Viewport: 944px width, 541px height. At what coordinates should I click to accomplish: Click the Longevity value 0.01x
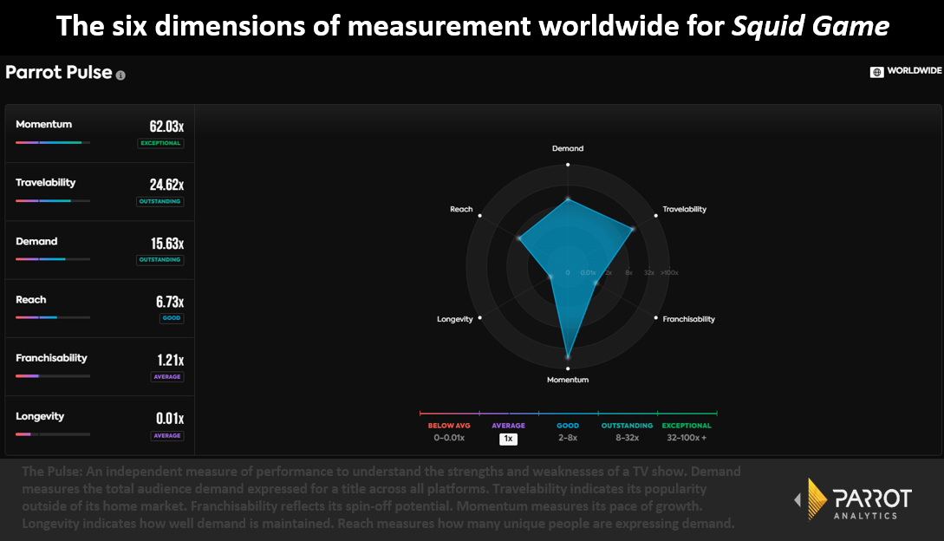[170, 419]
